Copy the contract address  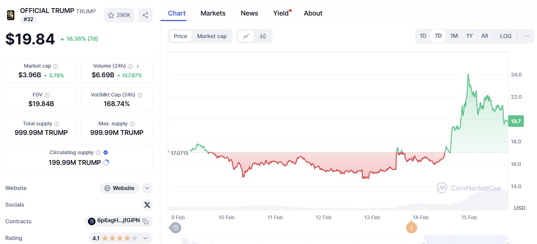pos(146,221)
